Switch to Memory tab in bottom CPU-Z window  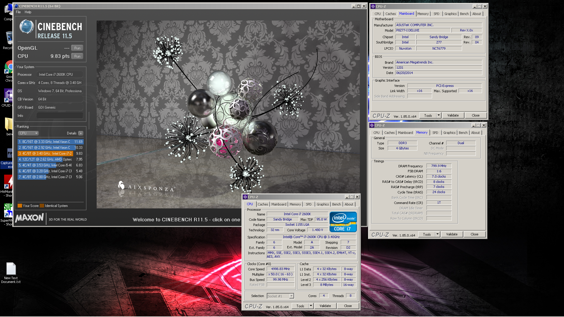pyautogui.click(x=295, y=204)
